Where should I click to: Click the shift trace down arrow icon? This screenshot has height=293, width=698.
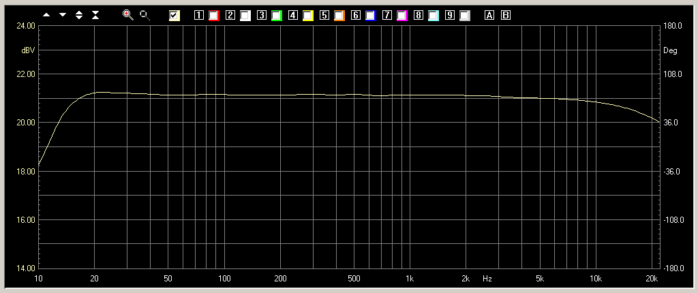click(63, 15)
